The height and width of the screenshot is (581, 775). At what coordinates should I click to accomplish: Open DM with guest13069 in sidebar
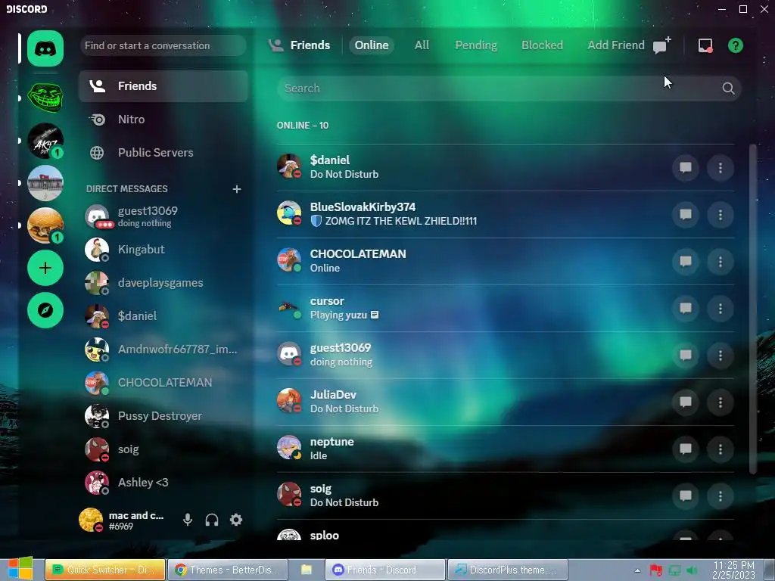(163, 216)
